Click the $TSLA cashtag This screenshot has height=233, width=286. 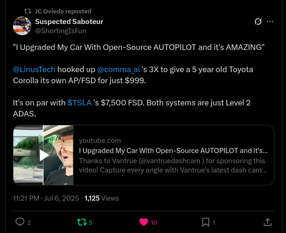(79, 103)
